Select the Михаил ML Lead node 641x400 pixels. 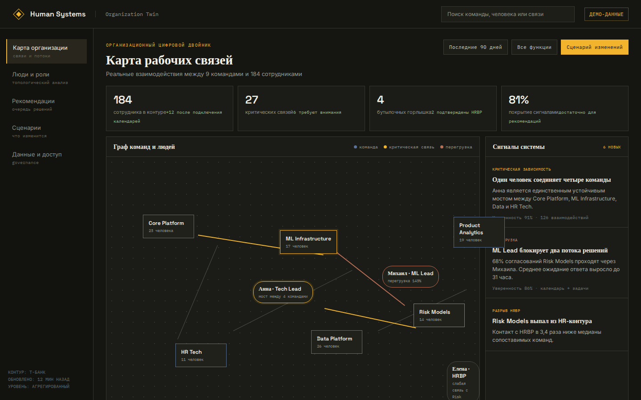410,277
